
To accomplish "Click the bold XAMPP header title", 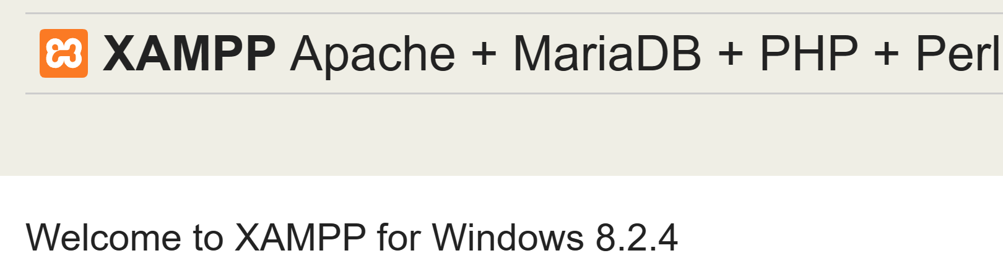I will click(189, 54).
